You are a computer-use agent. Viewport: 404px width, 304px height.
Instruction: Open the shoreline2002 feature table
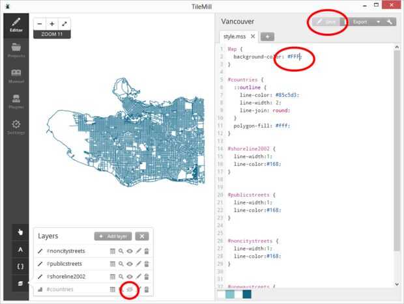(113, 277)
